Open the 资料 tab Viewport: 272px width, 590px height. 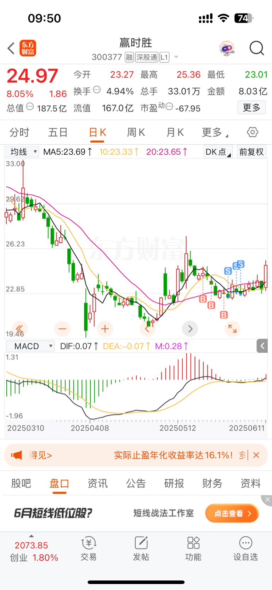point(251,483)
